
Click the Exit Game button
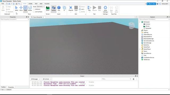116,9
